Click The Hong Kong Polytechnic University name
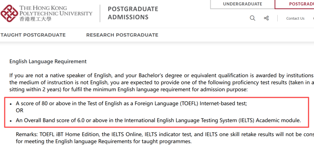 pyautogui.click(x=56, y=11)
